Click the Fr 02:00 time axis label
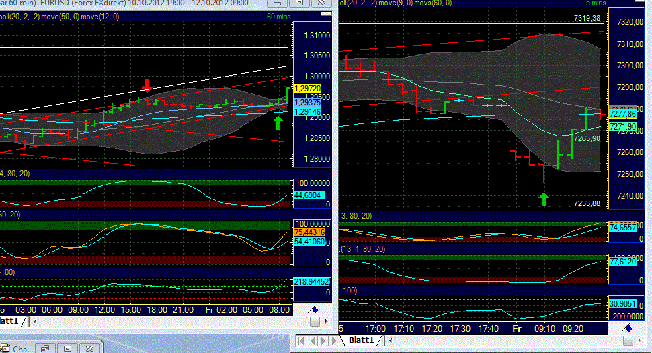Screen dimensions: 652x353 [221, 310]
